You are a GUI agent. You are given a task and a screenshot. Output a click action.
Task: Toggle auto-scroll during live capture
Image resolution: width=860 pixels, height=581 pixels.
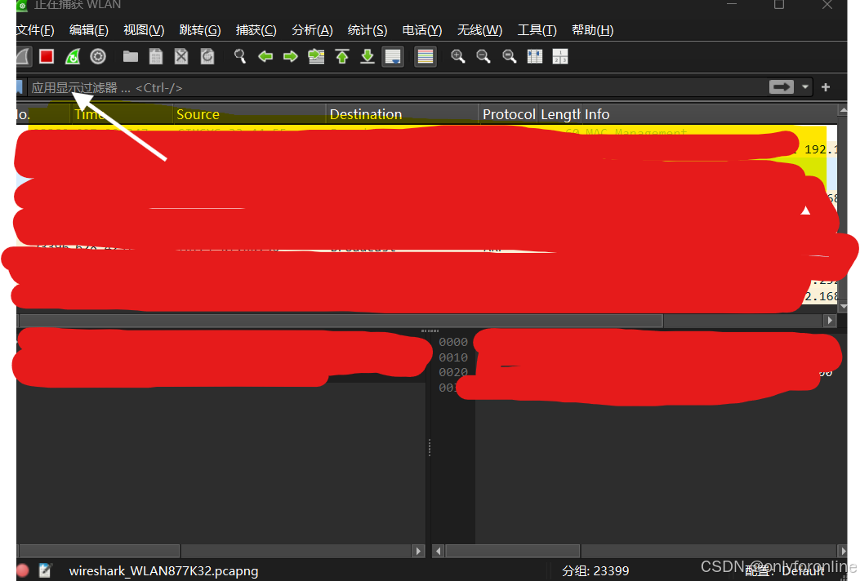point(393,56)
